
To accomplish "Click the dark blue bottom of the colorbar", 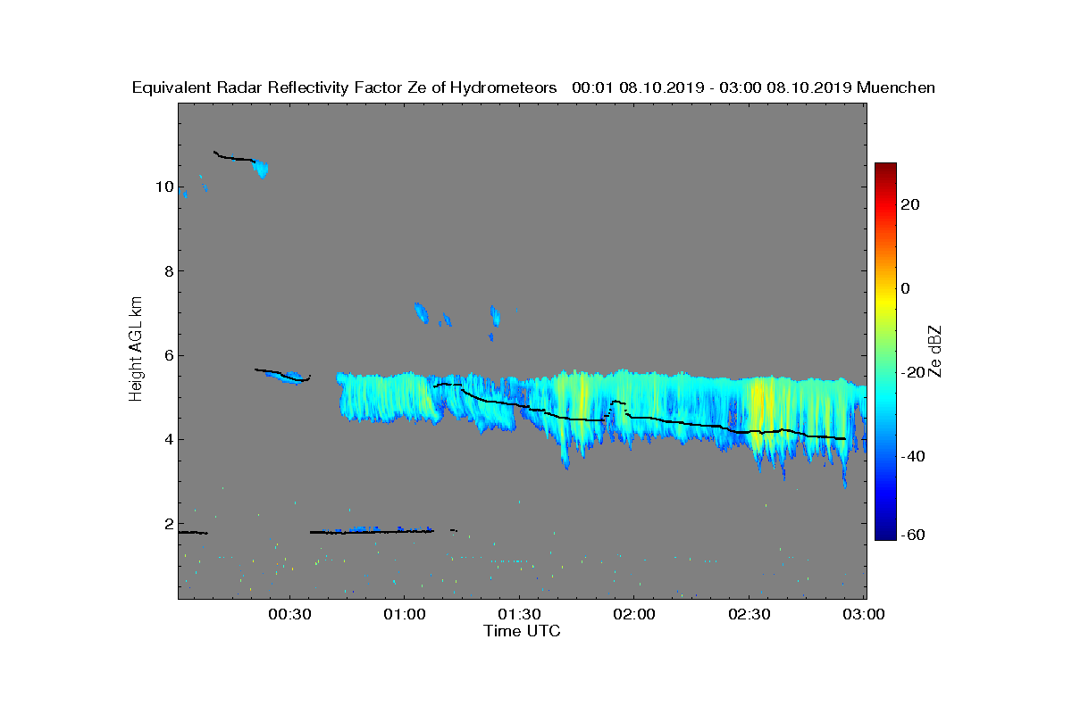I will (885, 535).
